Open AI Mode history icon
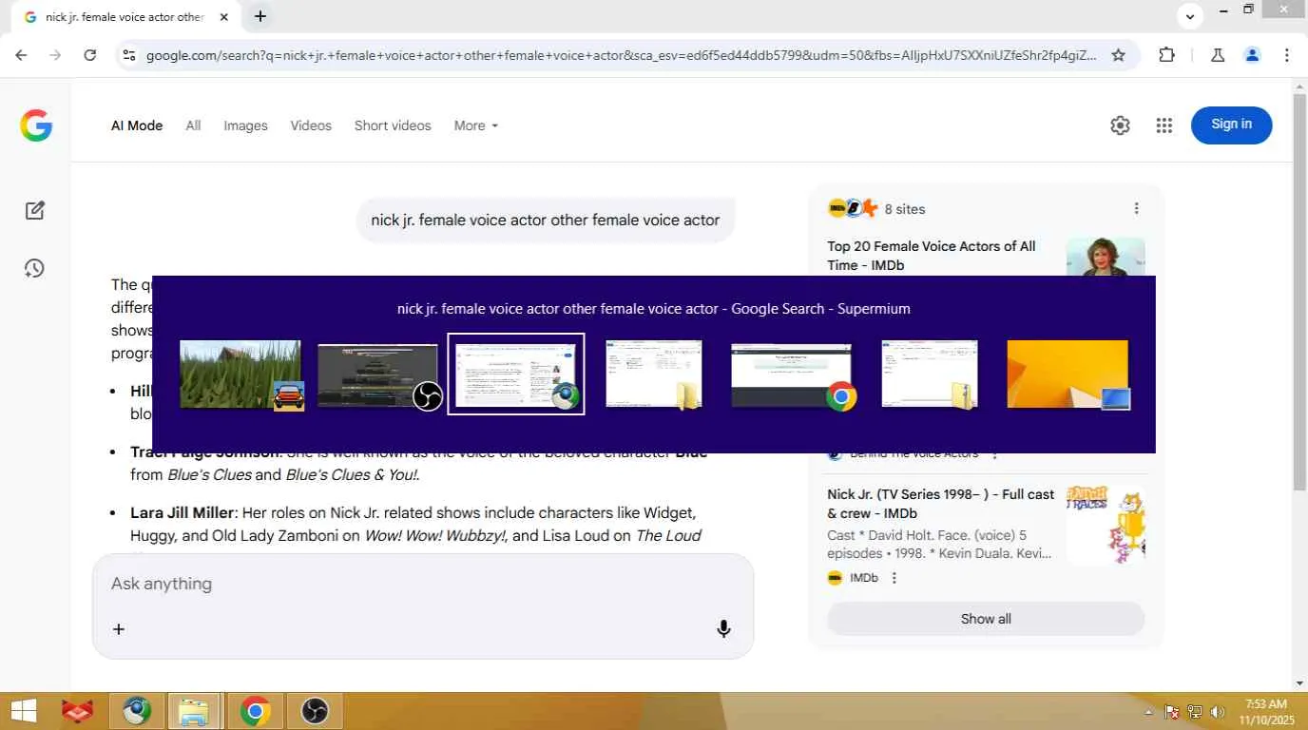 coord(35,269)
